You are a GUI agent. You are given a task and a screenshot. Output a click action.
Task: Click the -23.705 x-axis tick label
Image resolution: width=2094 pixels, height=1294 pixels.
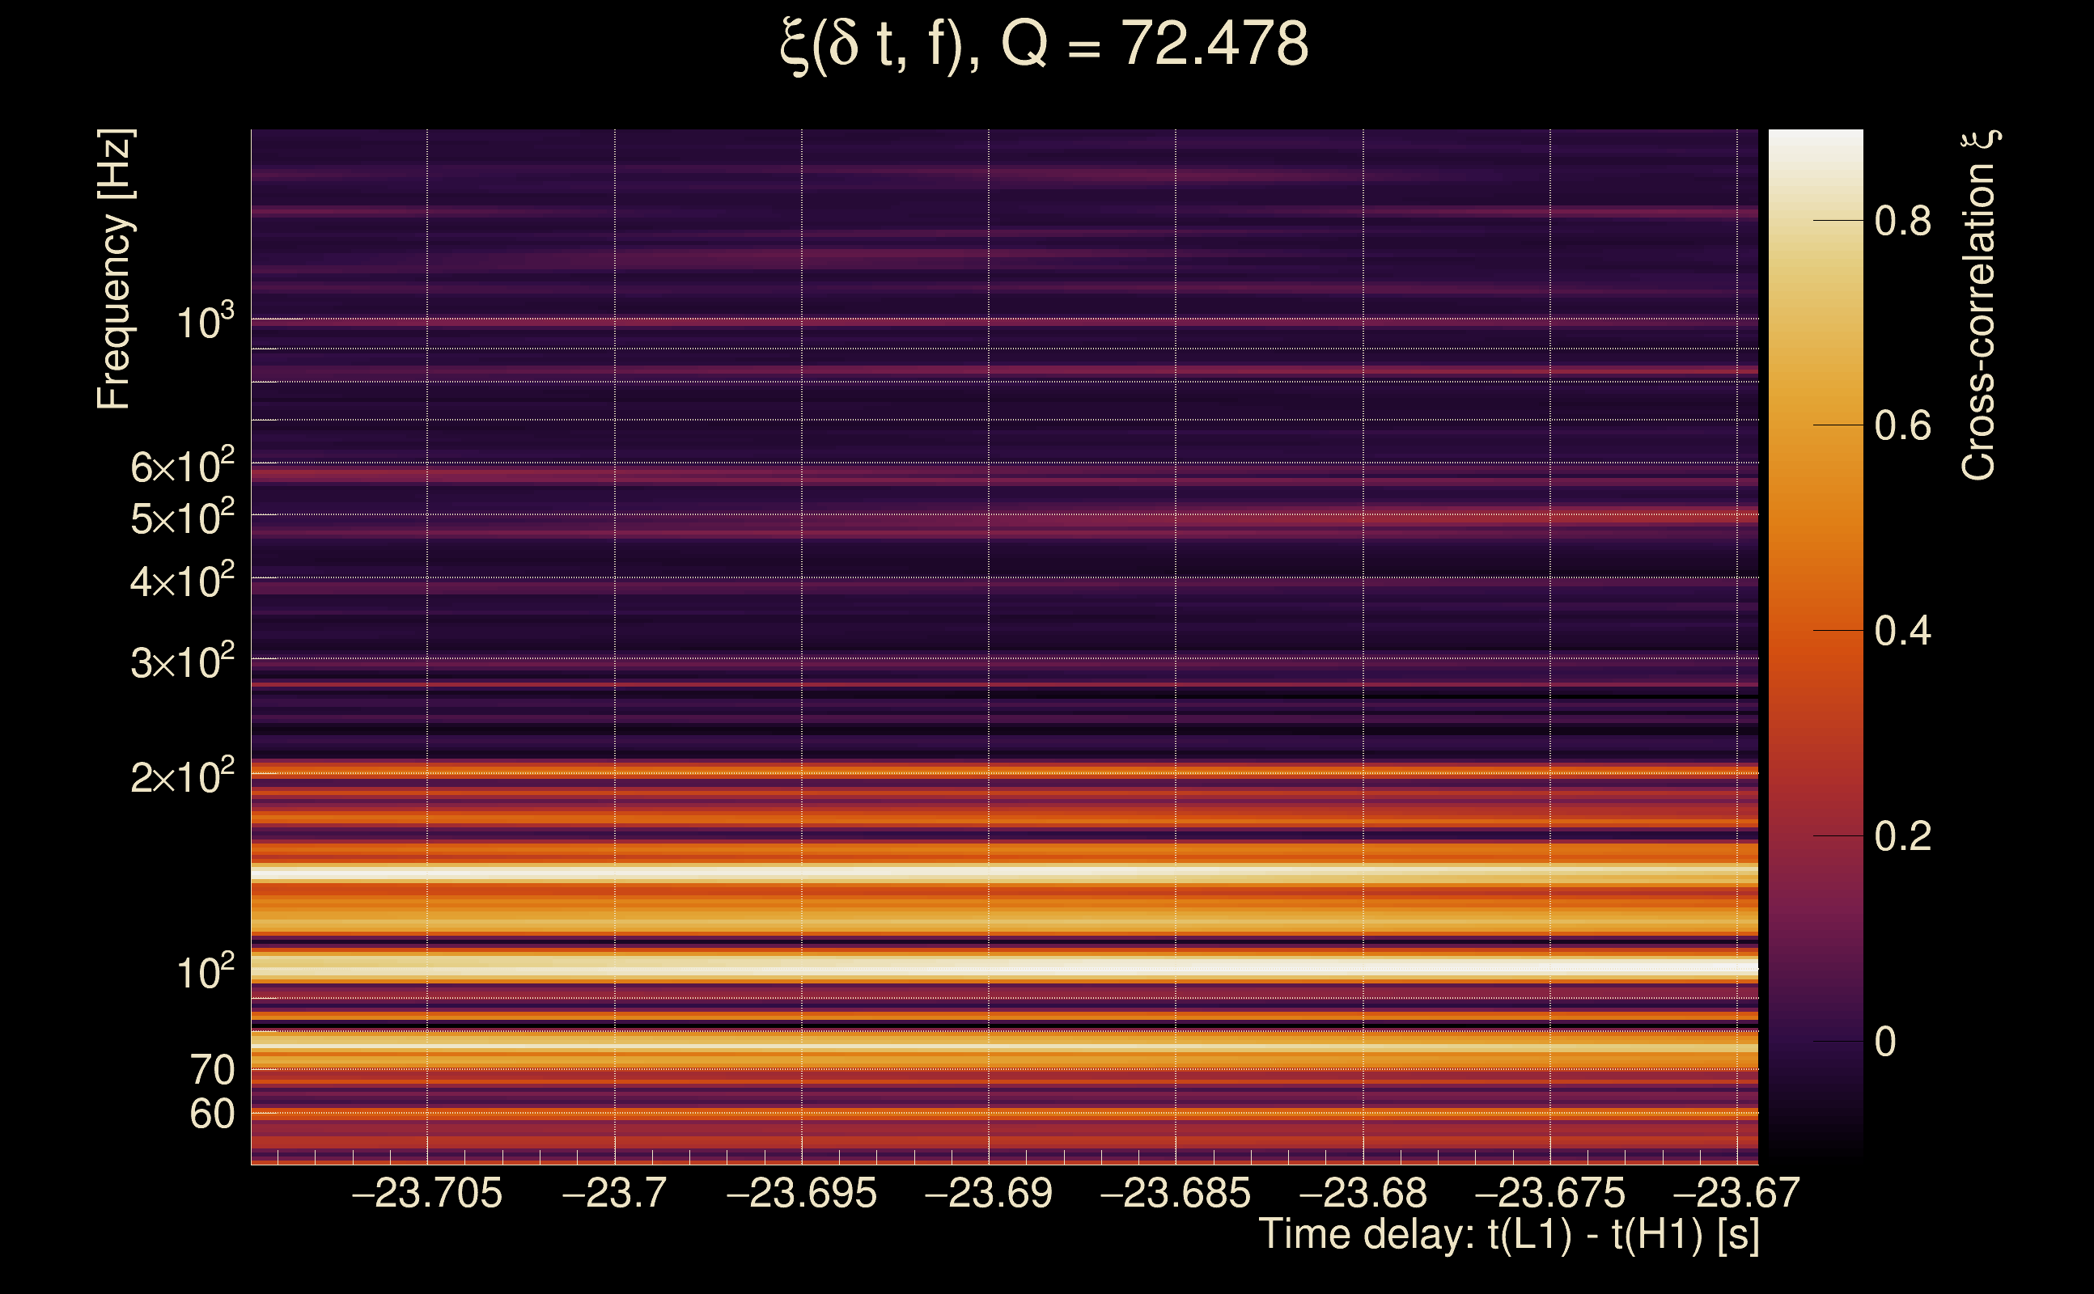pos(426,1193)
